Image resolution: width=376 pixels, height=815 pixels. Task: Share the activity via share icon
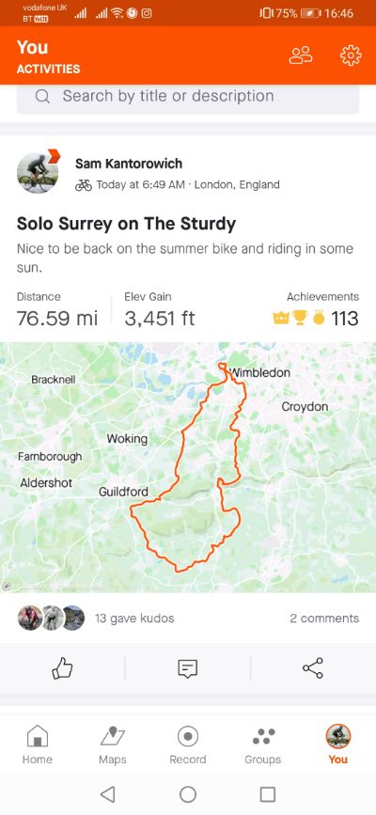click(313, 668)
